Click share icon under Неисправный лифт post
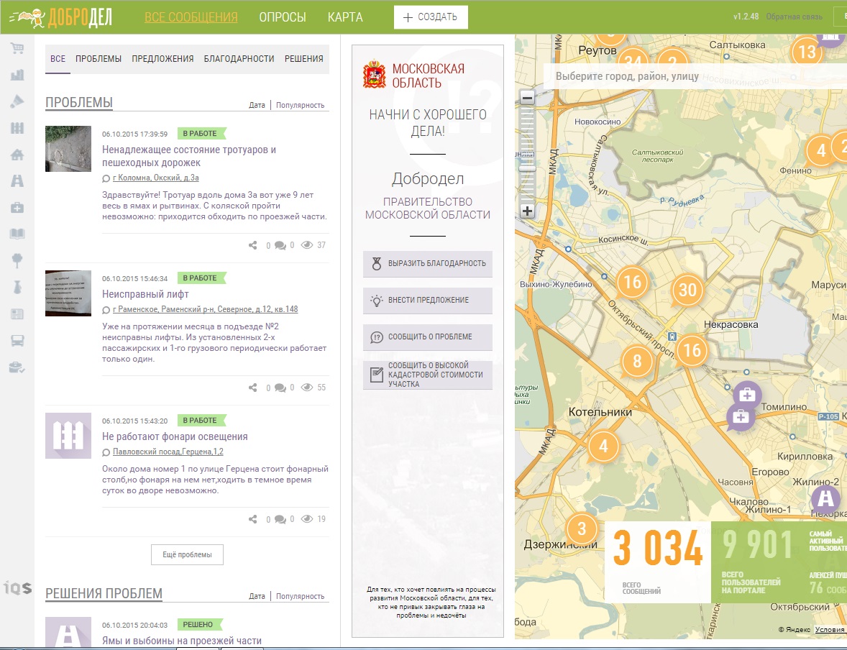The width and height of the screenshot is (847, 650). (252, 388)
